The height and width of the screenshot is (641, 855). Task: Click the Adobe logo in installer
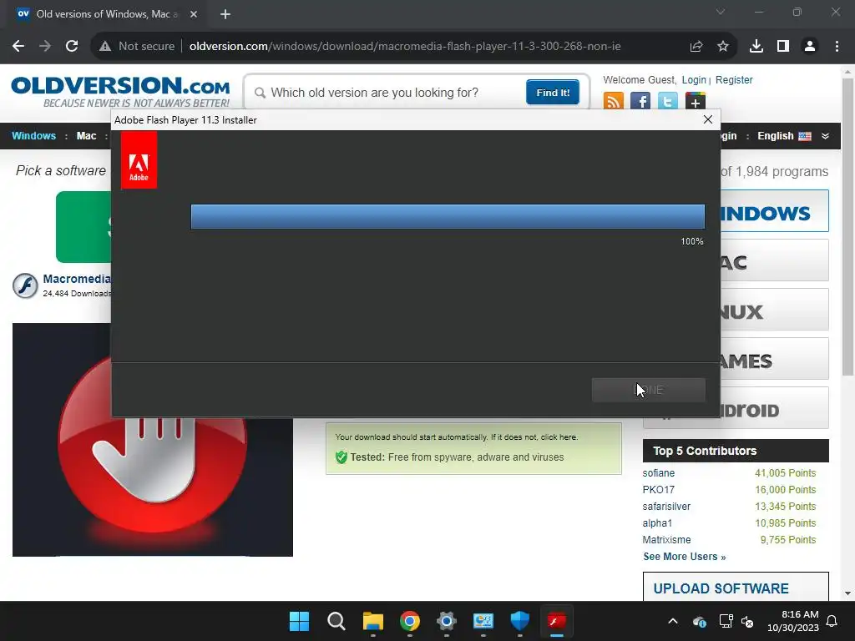click(x=139, y=160)
